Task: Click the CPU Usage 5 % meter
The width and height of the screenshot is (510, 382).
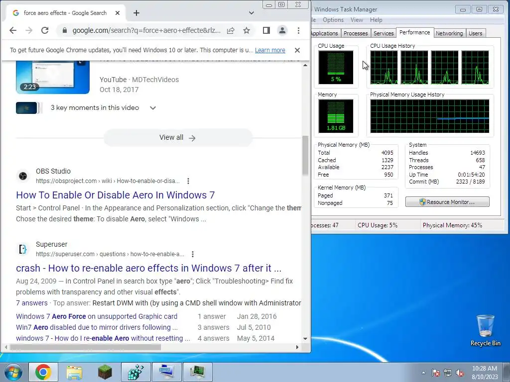Action: 336,67
